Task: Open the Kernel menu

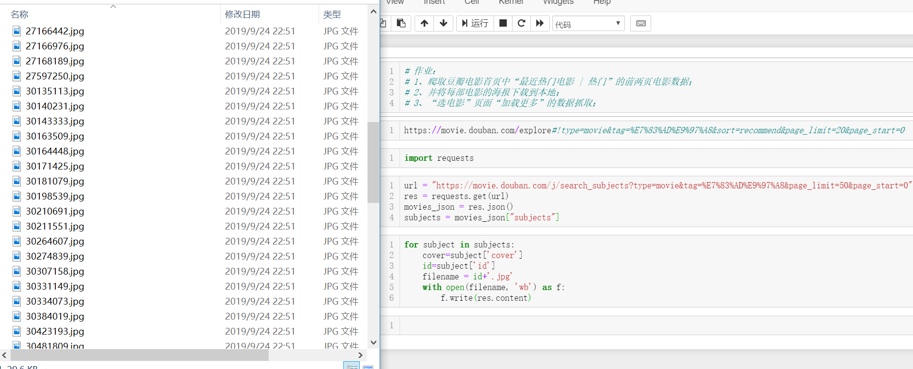Action: click(511, 2)
